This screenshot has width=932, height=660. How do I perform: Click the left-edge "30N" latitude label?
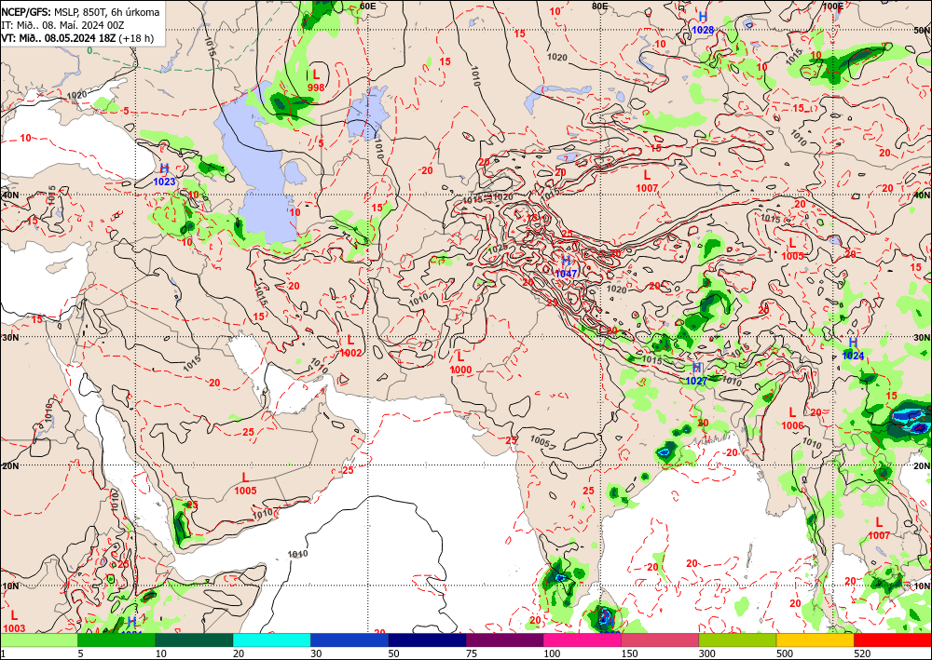(10, 337)
